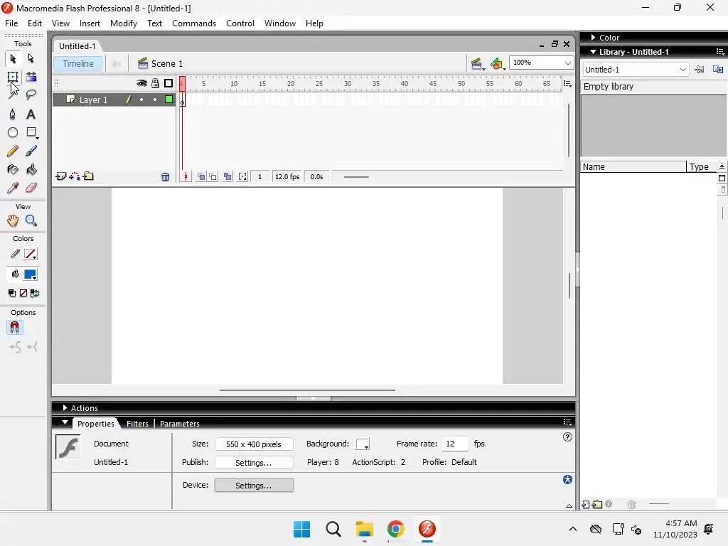Select the Hand tool
This screenshot has width=728, height=546.
pos(13,220)
